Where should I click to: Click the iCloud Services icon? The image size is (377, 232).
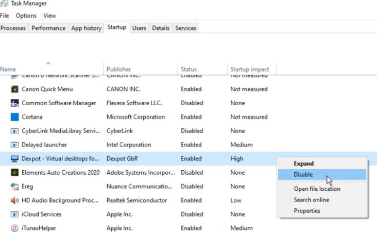[x=14, y=214]
